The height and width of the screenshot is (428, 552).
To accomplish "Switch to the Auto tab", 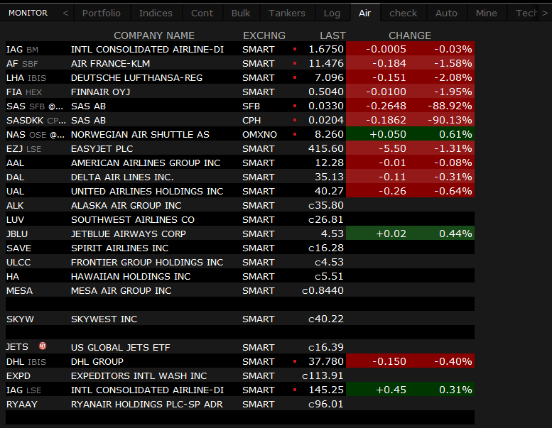I will [446, 13].
